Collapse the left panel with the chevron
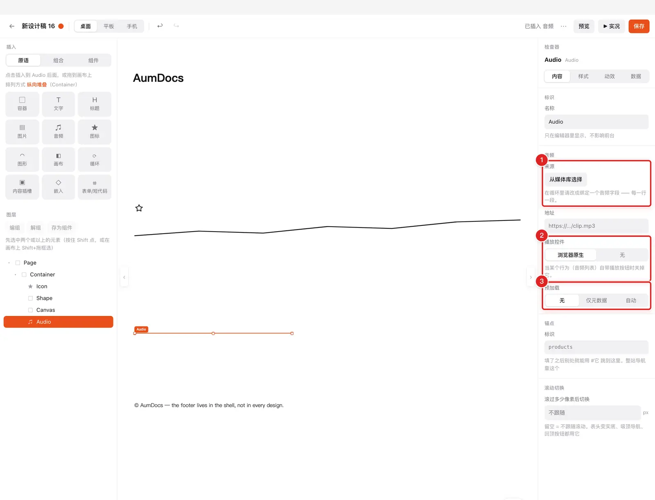 pos(124,277)
